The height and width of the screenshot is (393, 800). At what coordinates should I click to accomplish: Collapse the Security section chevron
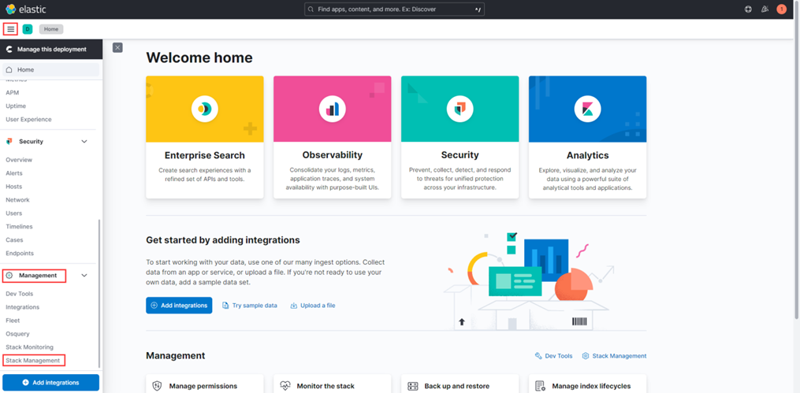coord(84,141)
